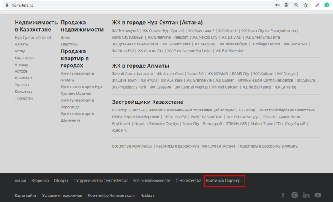Open the translate page icon

[x=287, y=5]
